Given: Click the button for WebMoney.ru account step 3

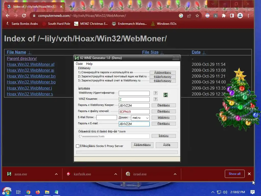Looking at the screenshot, I should (x=163, y=81).
